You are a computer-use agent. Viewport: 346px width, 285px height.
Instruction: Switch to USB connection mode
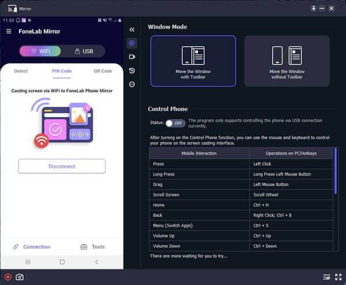tap(84, 51)
